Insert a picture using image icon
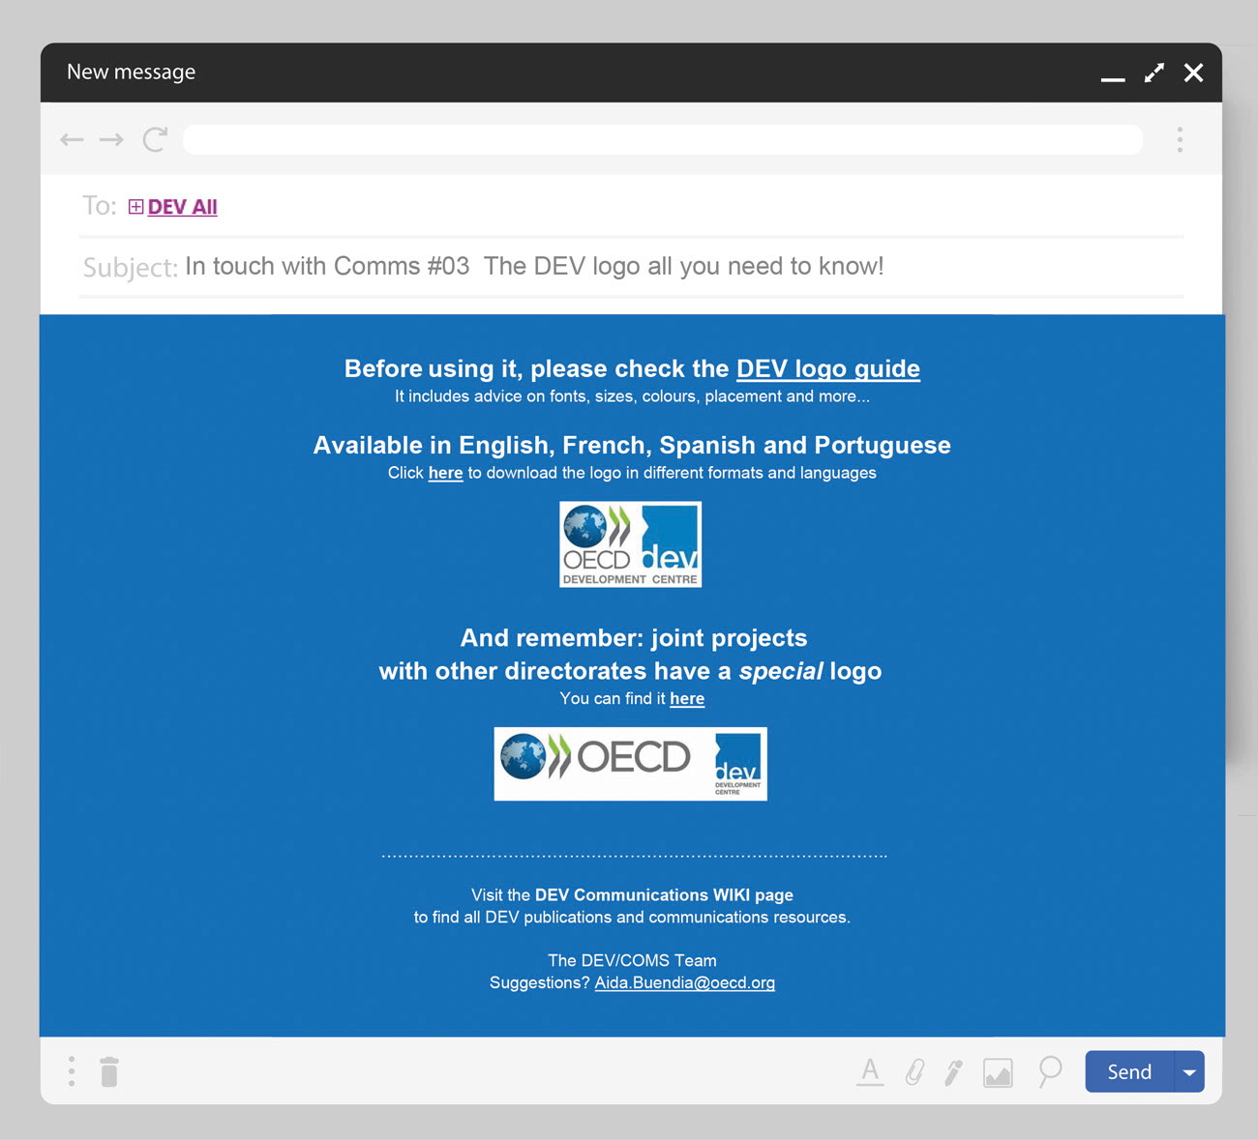 pyautogui.click(x=998, y=1072)
